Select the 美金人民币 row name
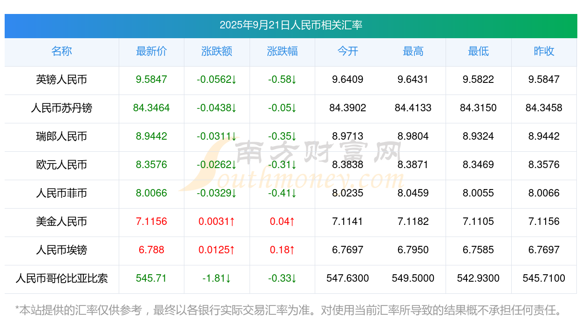This screenshot has height=325, width=582. click(x=61, y=222)
